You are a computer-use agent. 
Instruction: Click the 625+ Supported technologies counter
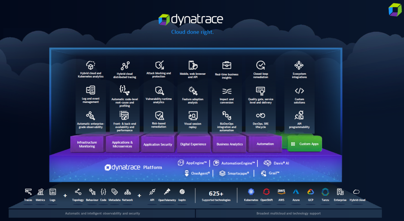point(216,196)
